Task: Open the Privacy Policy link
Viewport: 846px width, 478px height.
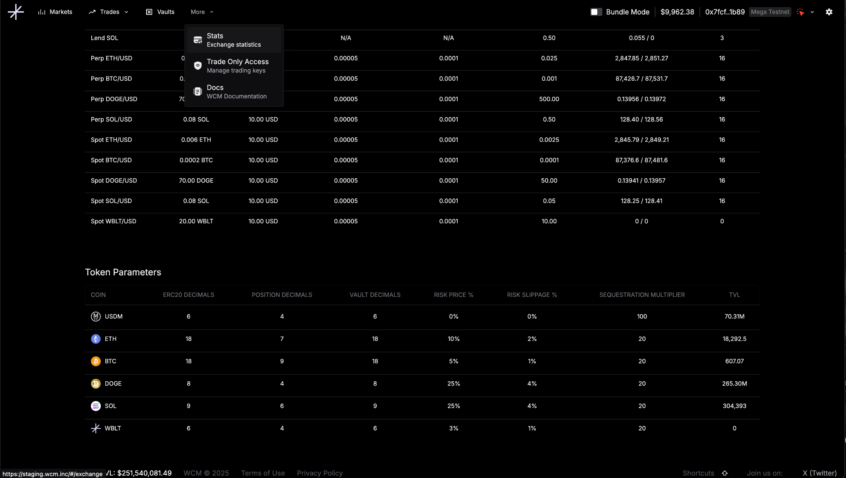Action: pos(320,473)
